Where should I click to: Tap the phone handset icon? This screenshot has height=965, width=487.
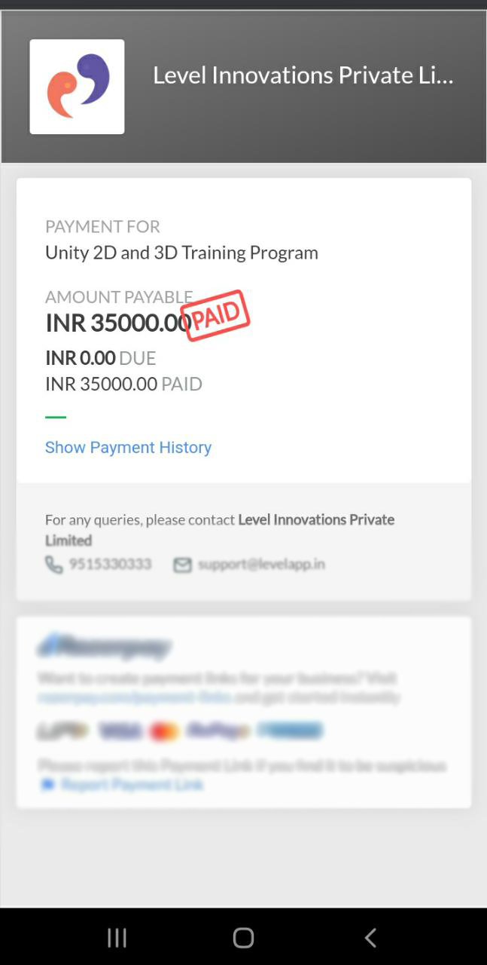pos(53,565)
